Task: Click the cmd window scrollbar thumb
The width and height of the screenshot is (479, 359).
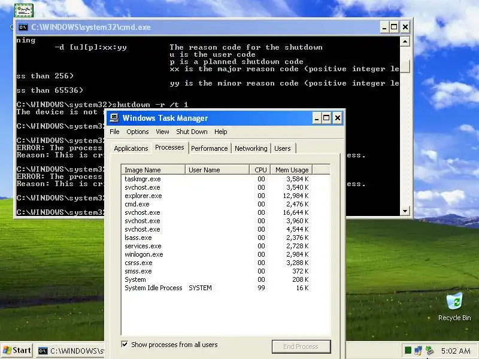Action: pos(405,66)
